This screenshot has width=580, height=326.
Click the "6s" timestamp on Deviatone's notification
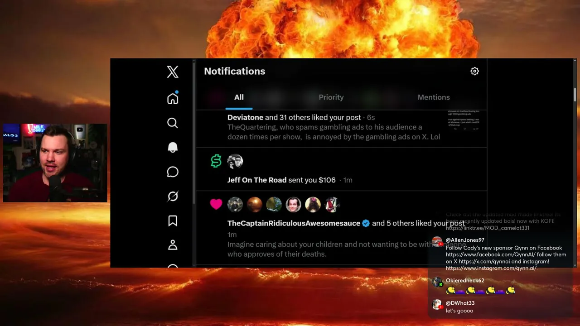click(x=371, y=117)
